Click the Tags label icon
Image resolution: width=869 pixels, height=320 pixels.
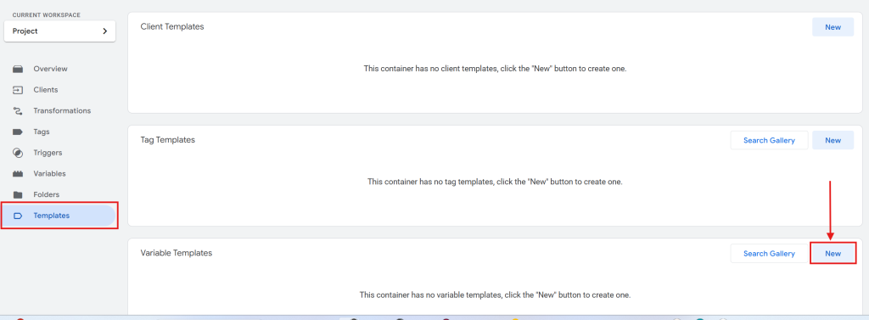[x=18, y=132]
